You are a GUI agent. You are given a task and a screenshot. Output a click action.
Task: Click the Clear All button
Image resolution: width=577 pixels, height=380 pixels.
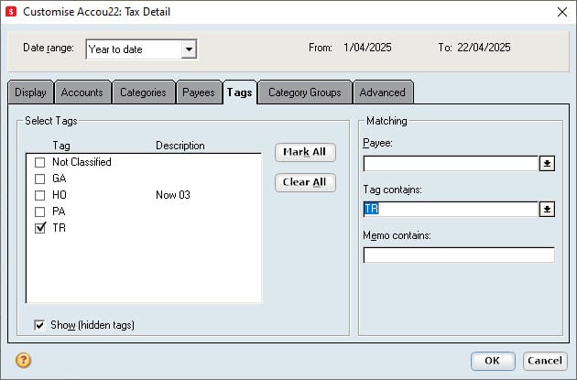(x=305, y=182)
